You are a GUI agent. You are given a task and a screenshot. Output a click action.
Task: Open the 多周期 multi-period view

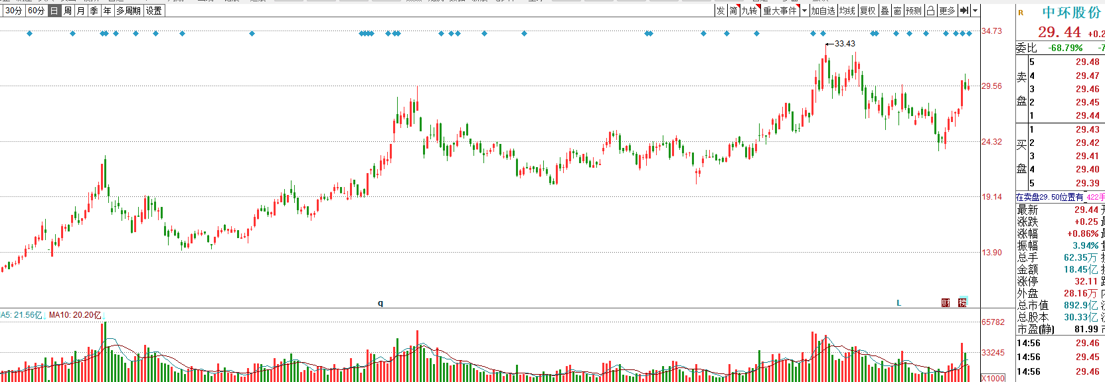coord(129,11)
